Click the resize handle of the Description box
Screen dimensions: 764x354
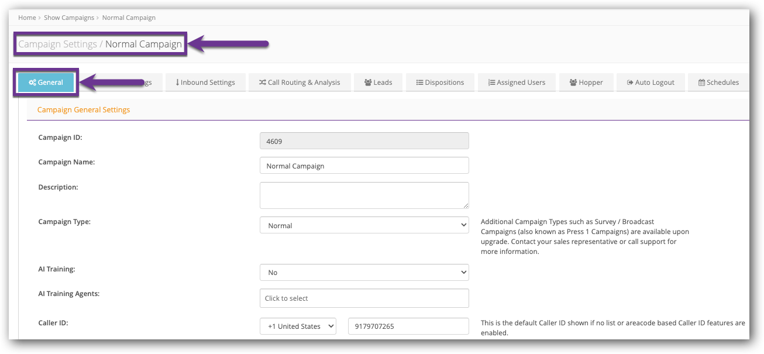click(x=466, y=205)
